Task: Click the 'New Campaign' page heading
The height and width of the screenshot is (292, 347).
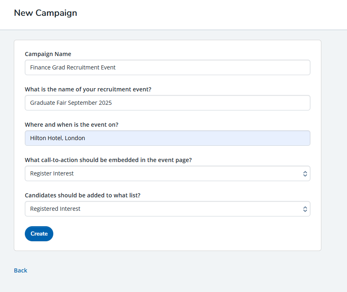Action: point(46,13)
